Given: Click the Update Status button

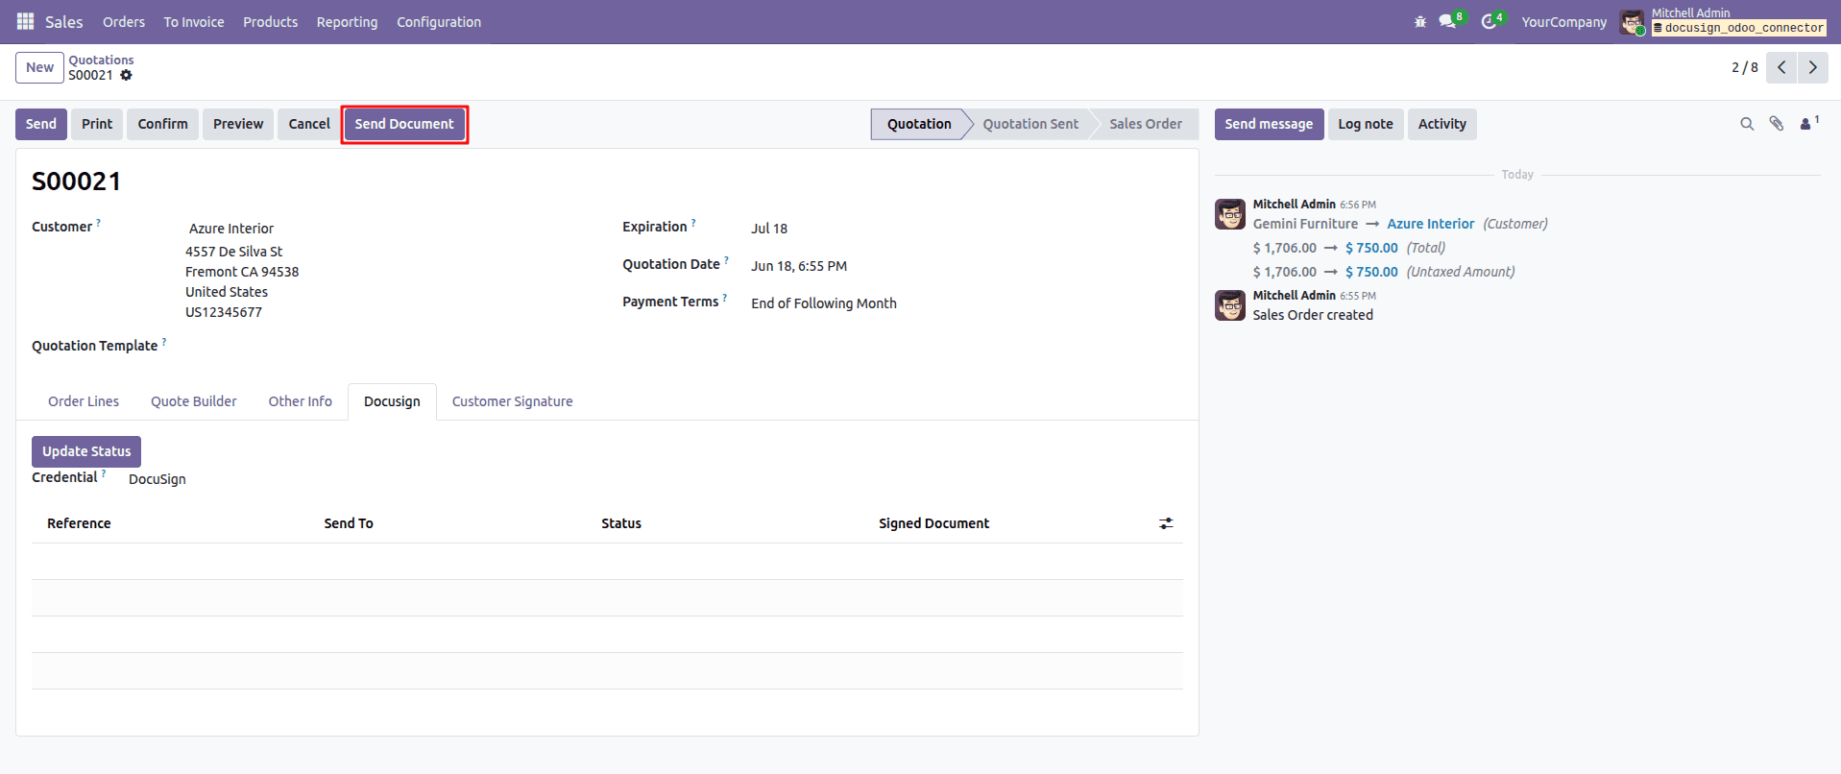Looking at the screenshot, I should pyautogui.click(x=86, y=451).
